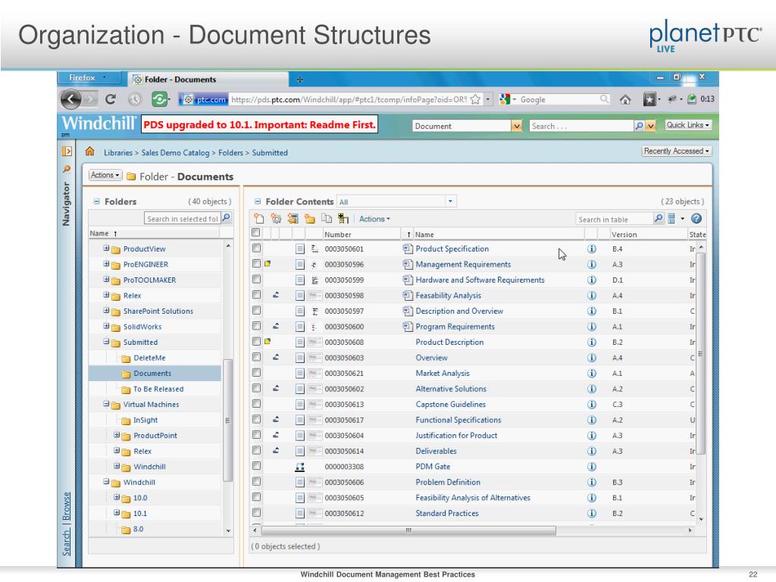
Task: Open the Navigator search magnifier icon
Action: pos(67,169)
